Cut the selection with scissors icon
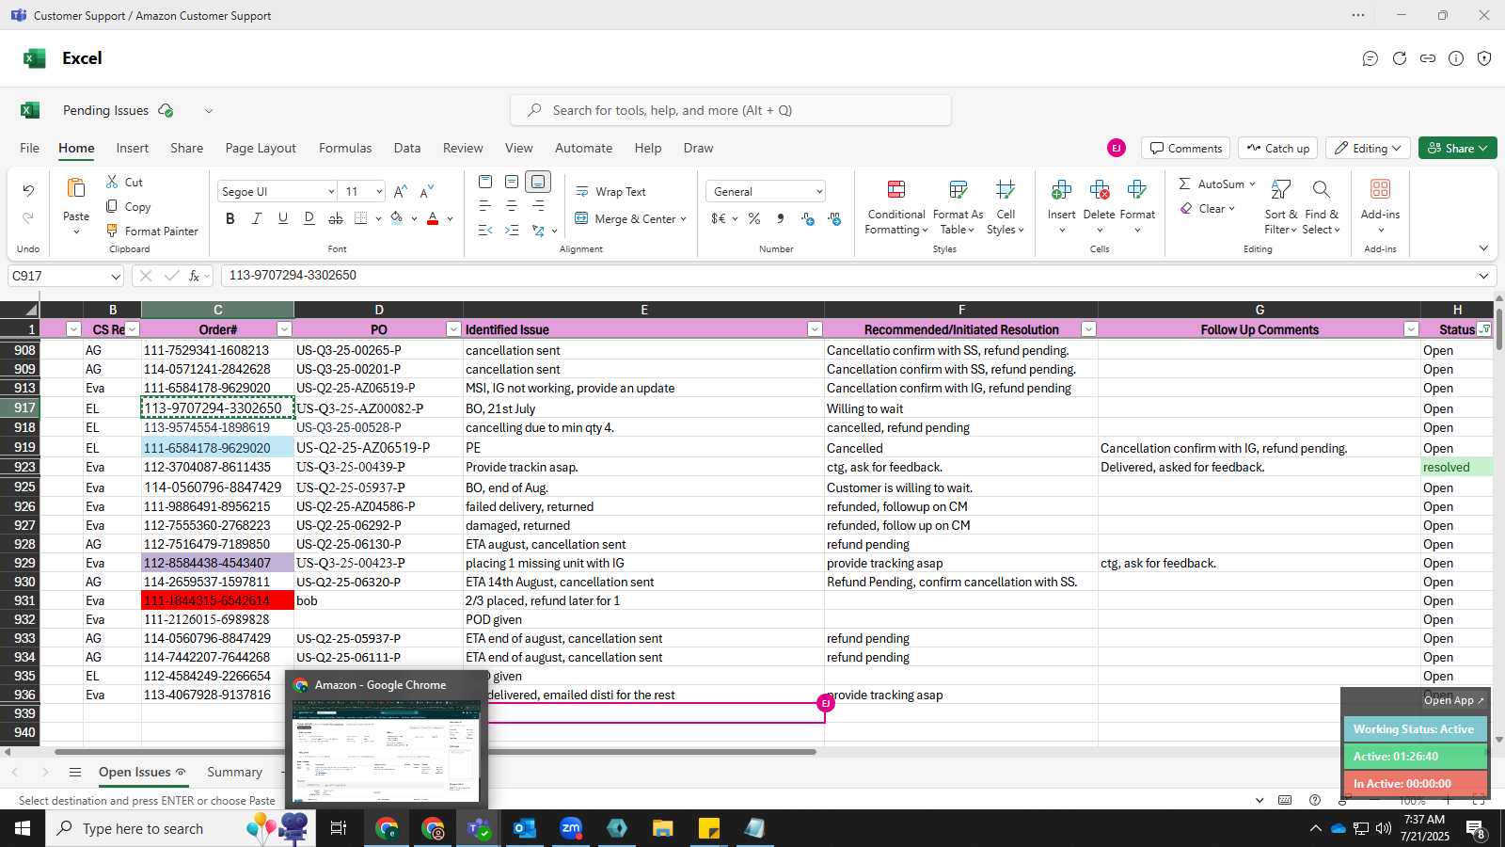Screen dimensions: 1505x847 pos(112,182)
